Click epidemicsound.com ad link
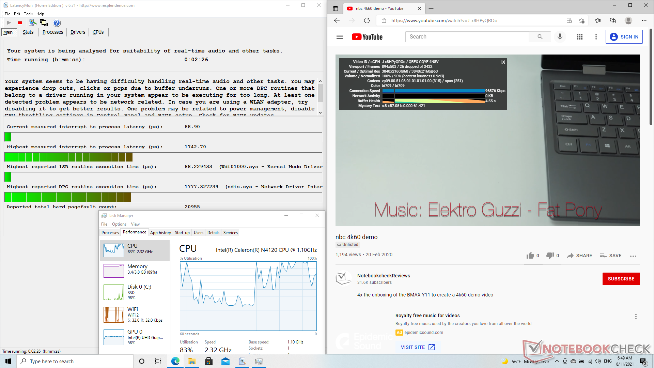Screen dimensions: 654x368 424,333
